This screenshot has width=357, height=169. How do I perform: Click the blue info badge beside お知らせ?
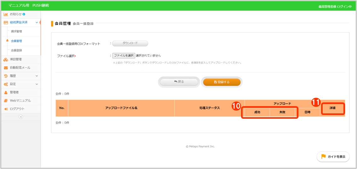point(24,14)
